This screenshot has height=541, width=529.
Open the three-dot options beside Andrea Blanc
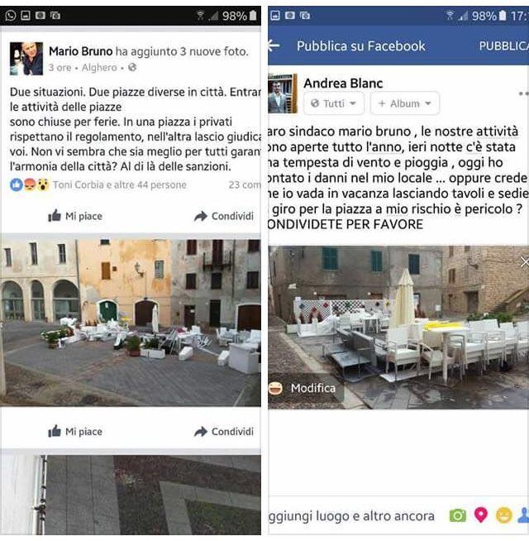(524, 93)
